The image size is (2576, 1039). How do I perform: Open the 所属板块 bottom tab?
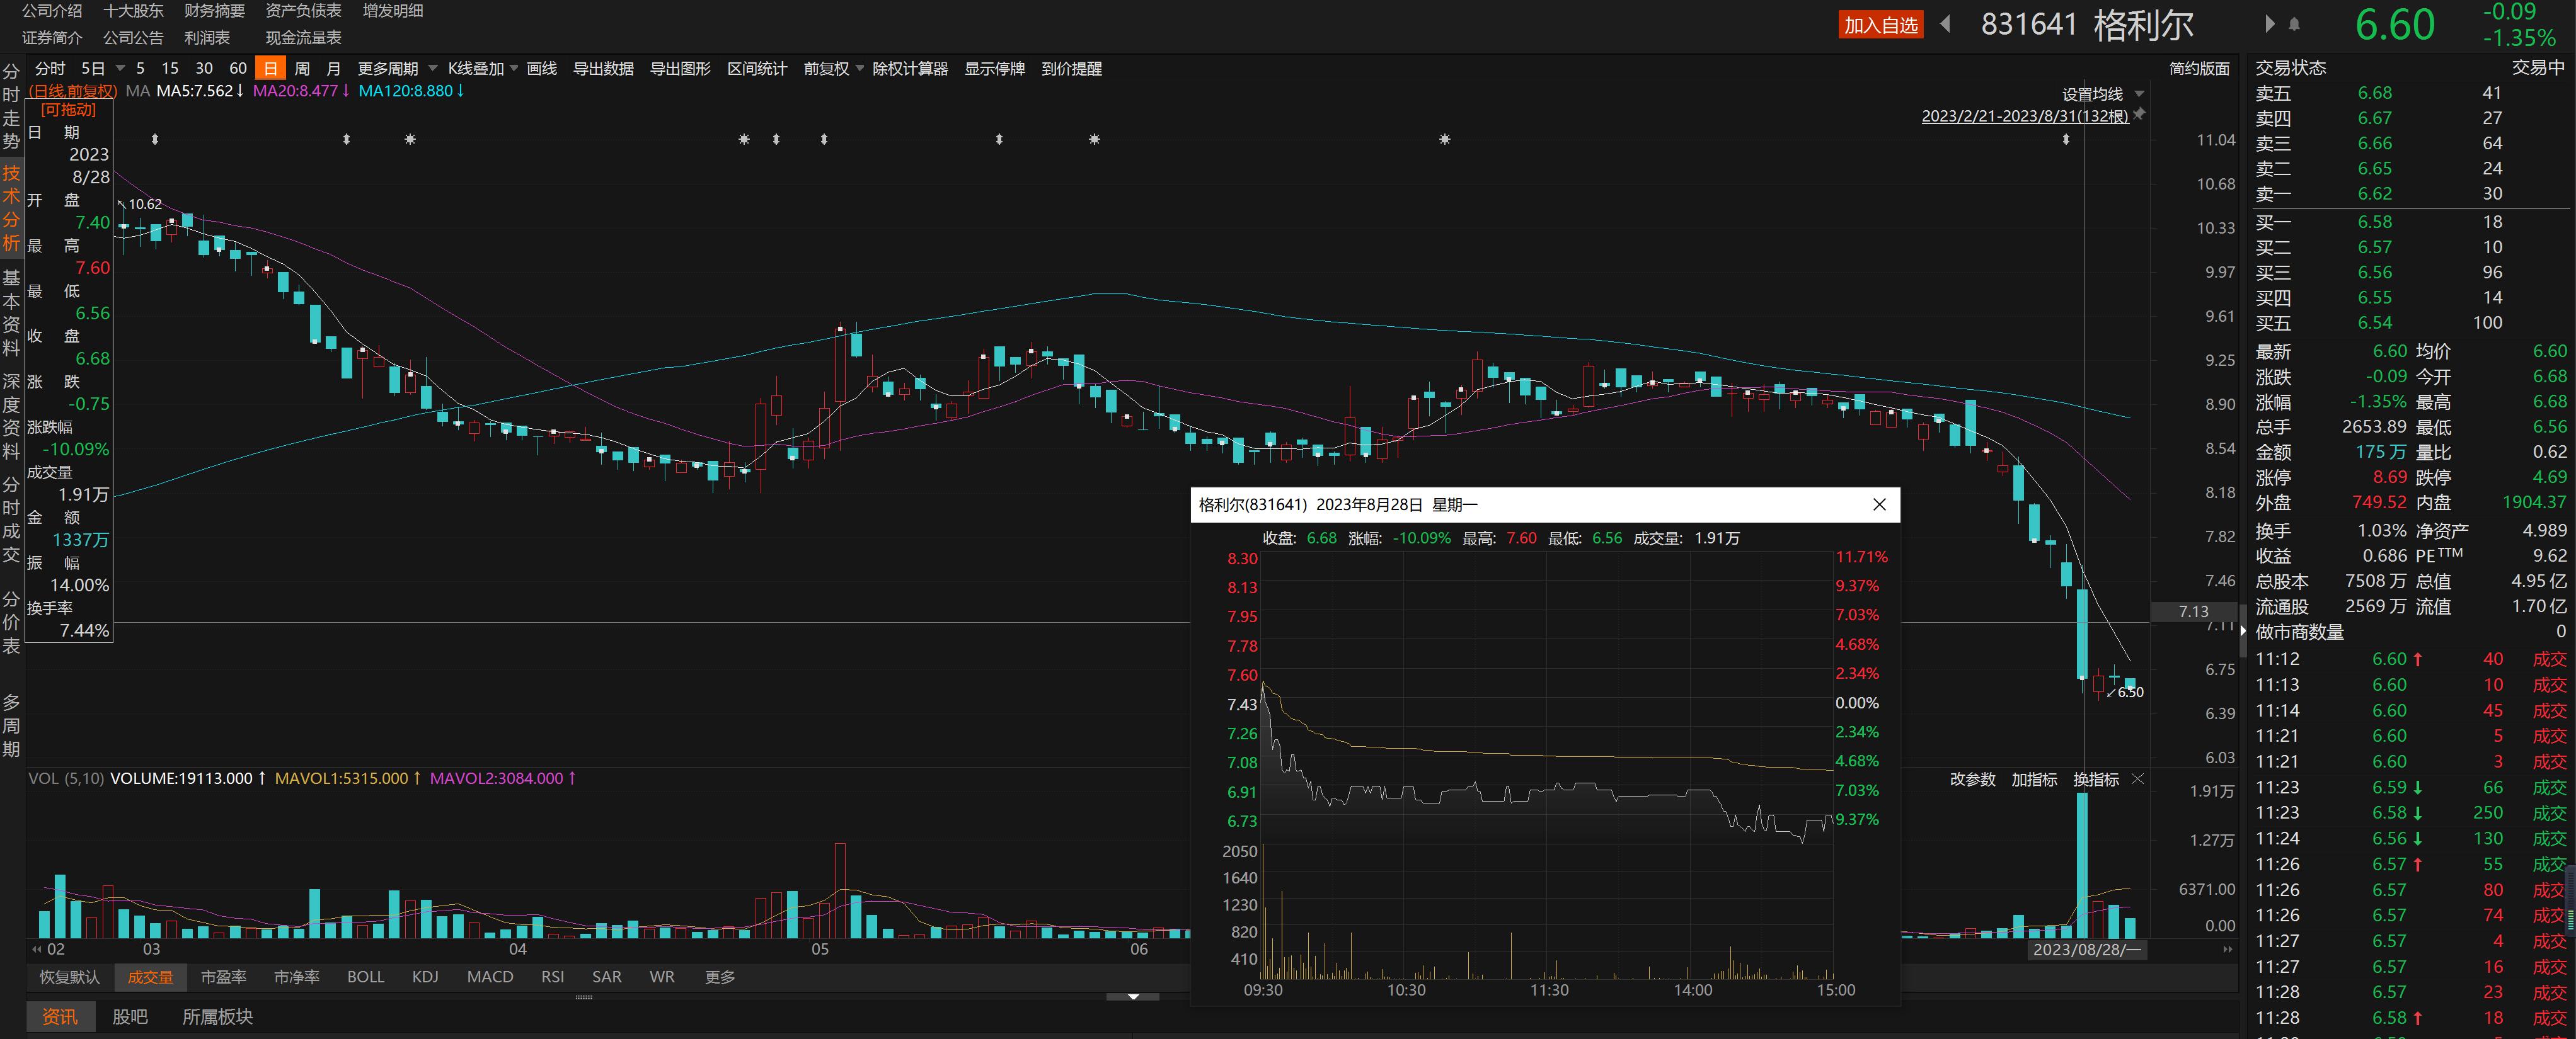pyautogui.click(x=217, y=1016)
